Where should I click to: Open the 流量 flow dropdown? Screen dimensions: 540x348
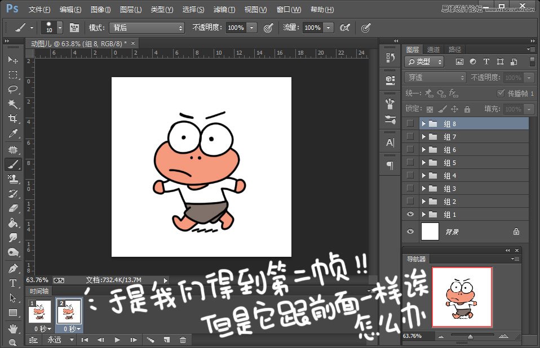329,28
